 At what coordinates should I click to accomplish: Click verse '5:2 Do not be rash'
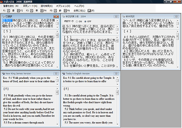(29, 109)
